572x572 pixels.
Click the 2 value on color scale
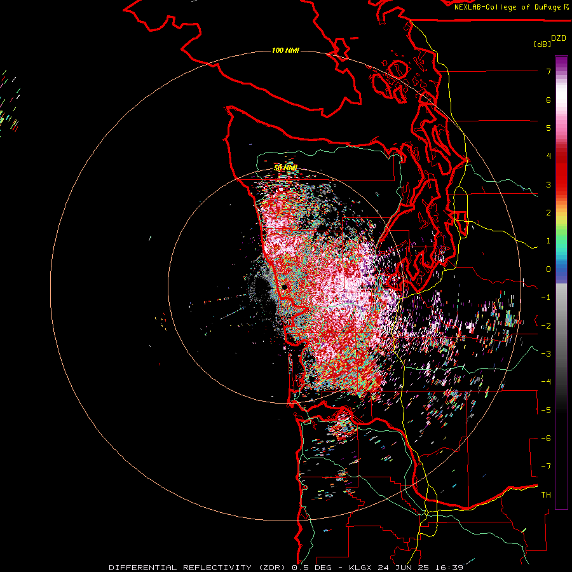coord(548,213)
